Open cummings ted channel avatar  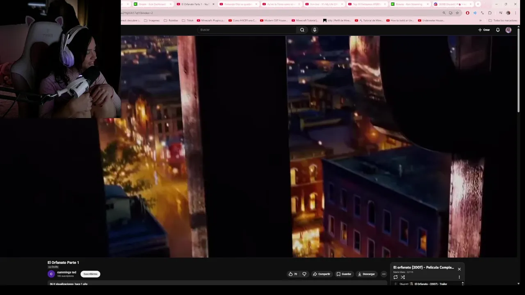coord(51,274)
